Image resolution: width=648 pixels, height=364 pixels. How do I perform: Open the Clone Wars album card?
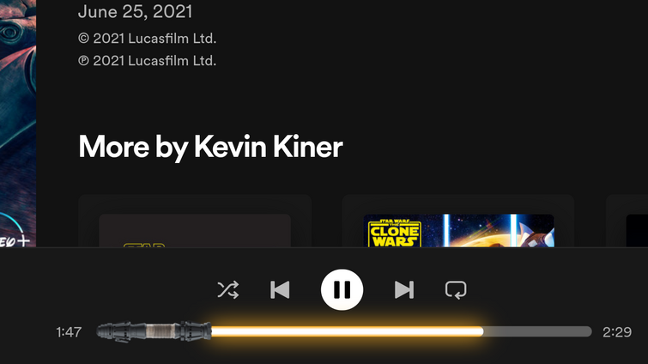(458, 221)
